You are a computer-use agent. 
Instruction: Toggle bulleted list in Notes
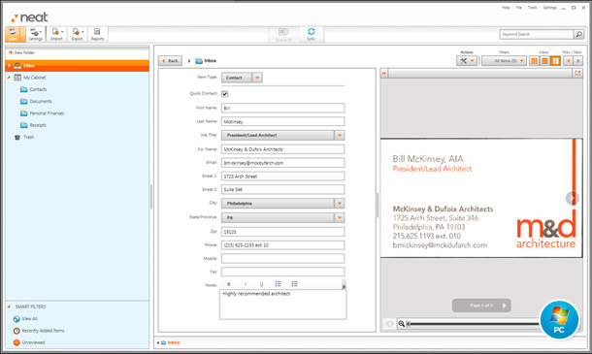[x=278, y=284]
